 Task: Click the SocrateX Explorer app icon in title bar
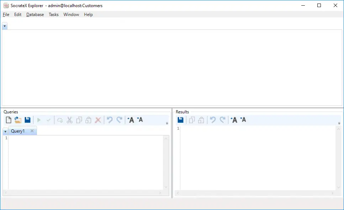(6, 5)
